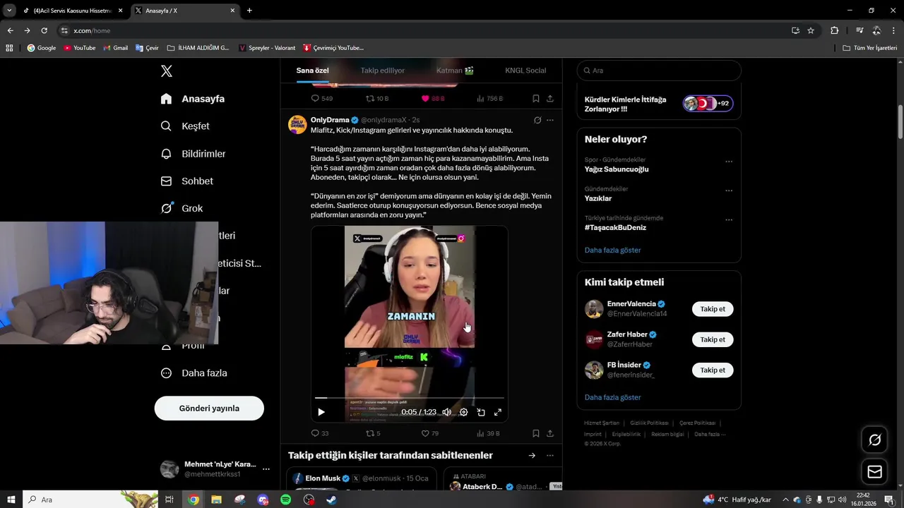Open Sohbet messages in sidebar
Viewport: 904px width, 508px height.
pos(186,181)
